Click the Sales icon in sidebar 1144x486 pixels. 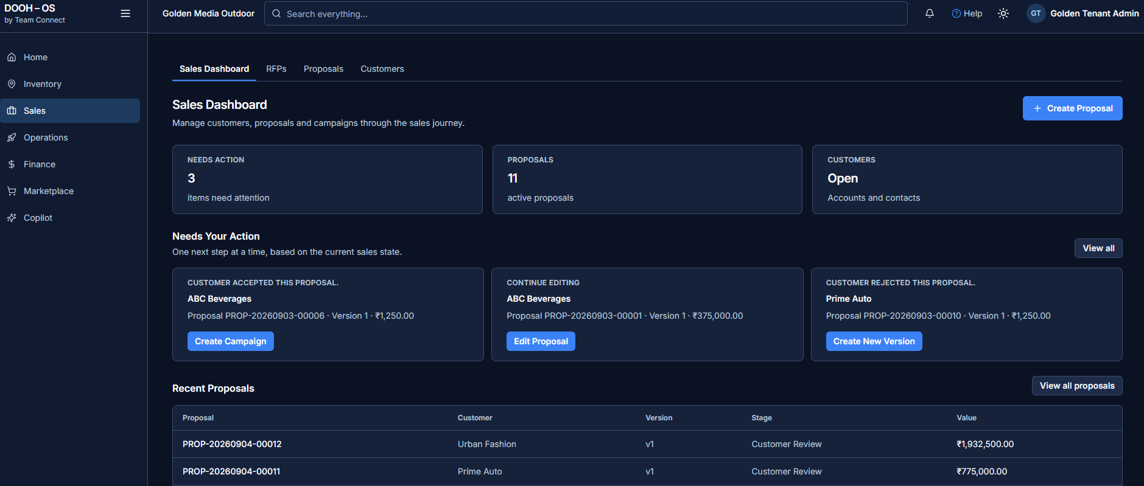tap(12, 111)
